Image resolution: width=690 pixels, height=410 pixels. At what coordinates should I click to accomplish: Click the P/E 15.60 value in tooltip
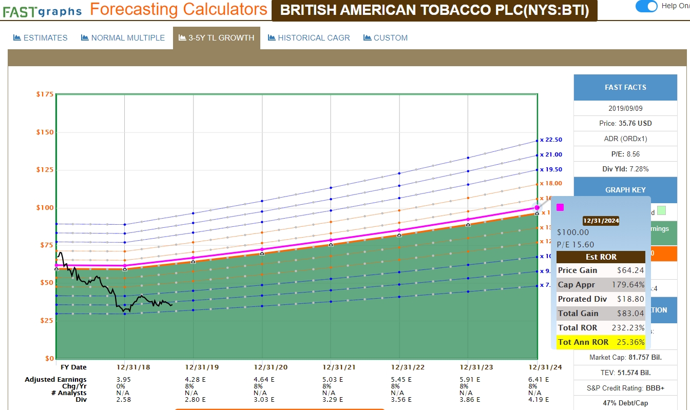point(576,245)
